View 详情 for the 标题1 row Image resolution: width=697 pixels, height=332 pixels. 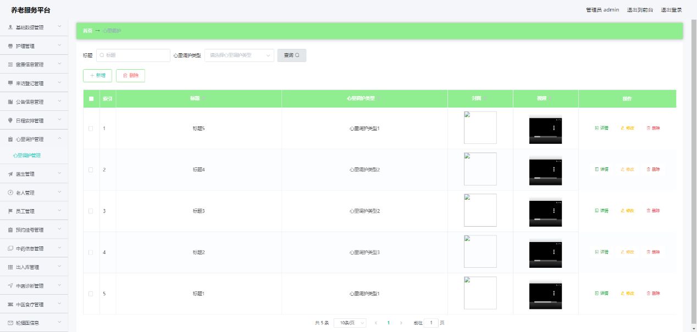[601, 294]
